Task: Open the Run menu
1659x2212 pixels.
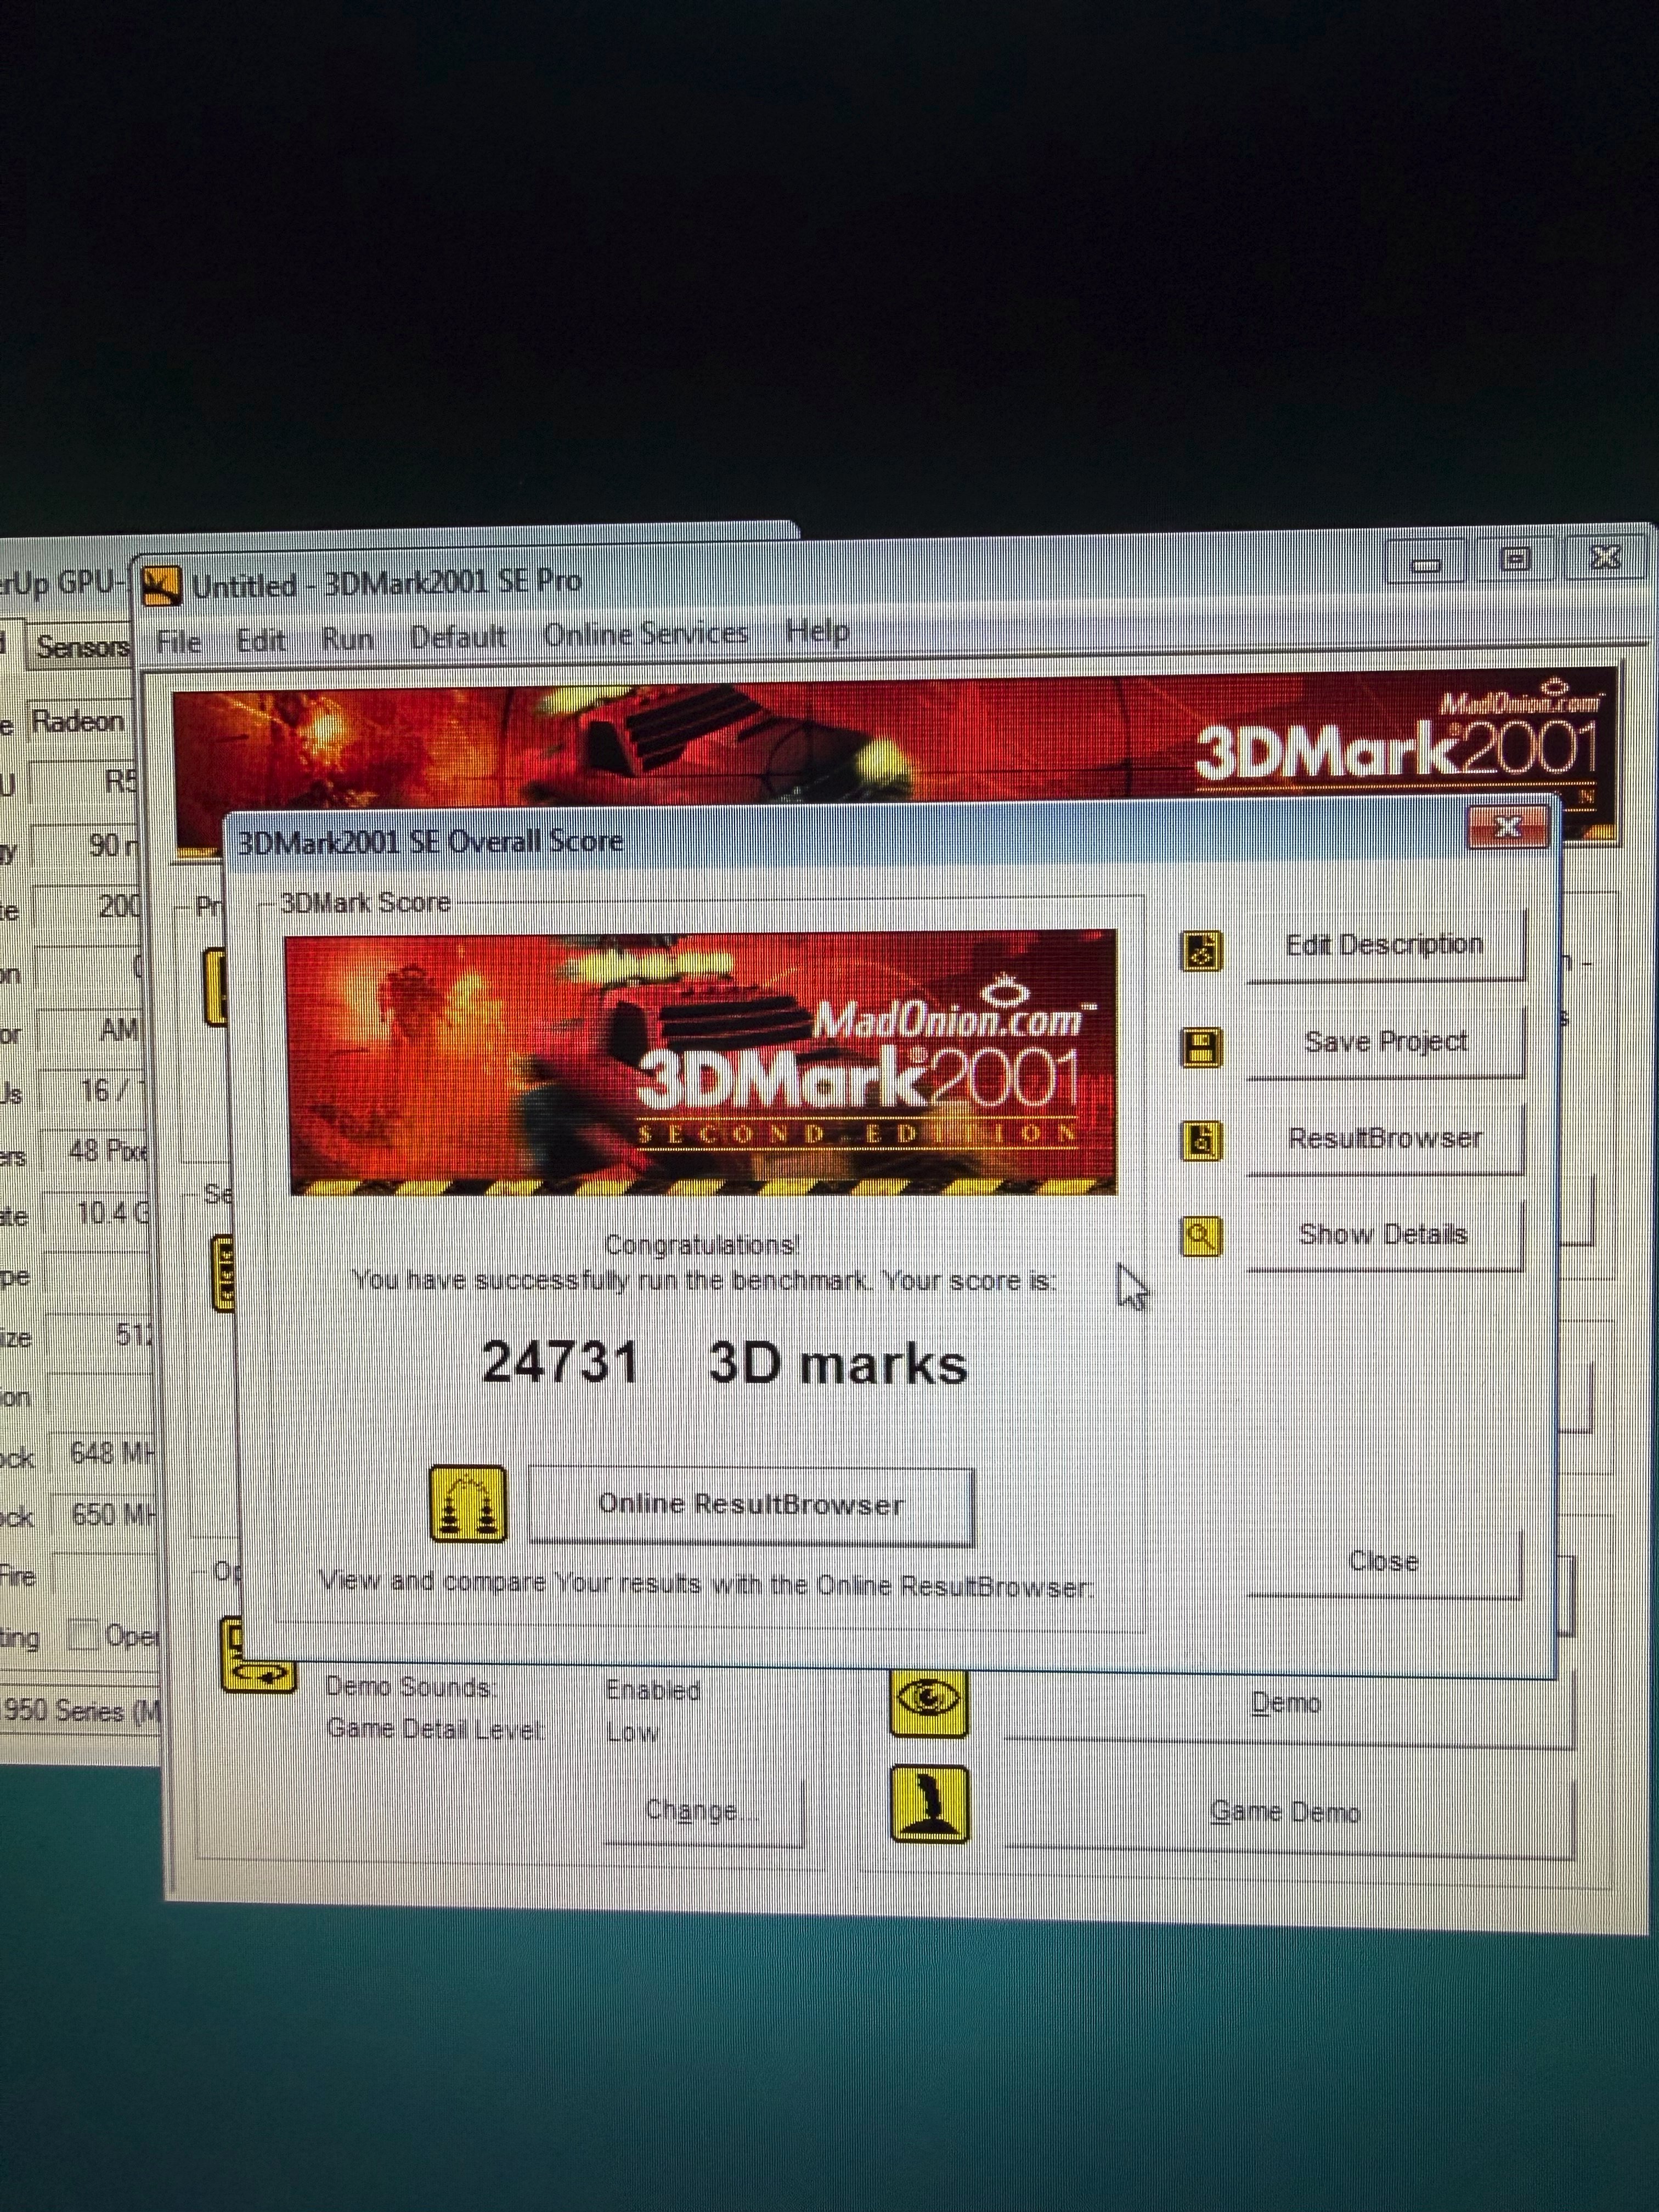Action: click(x=348, y=638)
